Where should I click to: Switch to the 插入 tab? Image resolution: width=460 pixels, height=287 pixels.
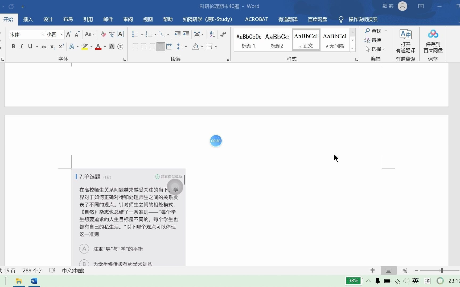[28, 19]
